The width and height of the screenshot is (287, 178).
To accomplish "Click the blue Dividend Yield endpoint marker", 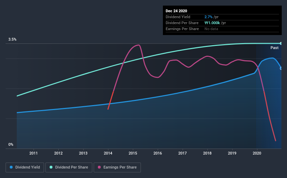I will pos(281,68).
